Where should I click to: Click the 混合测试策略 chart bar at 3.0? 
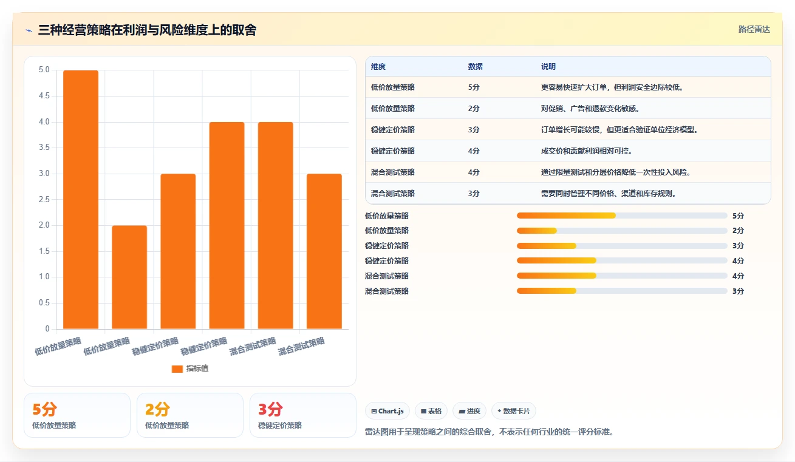pyautogui.click(x=324, y=251)
